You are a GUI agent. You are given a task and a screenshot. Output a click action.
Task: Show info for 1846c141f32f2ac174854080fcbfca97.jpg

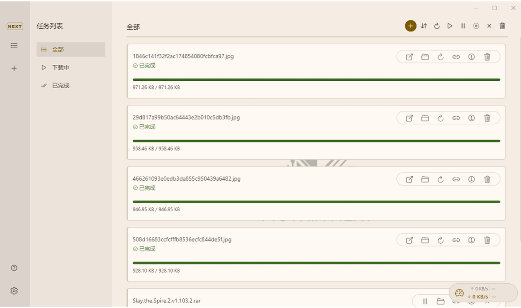(x=472, y=57)
